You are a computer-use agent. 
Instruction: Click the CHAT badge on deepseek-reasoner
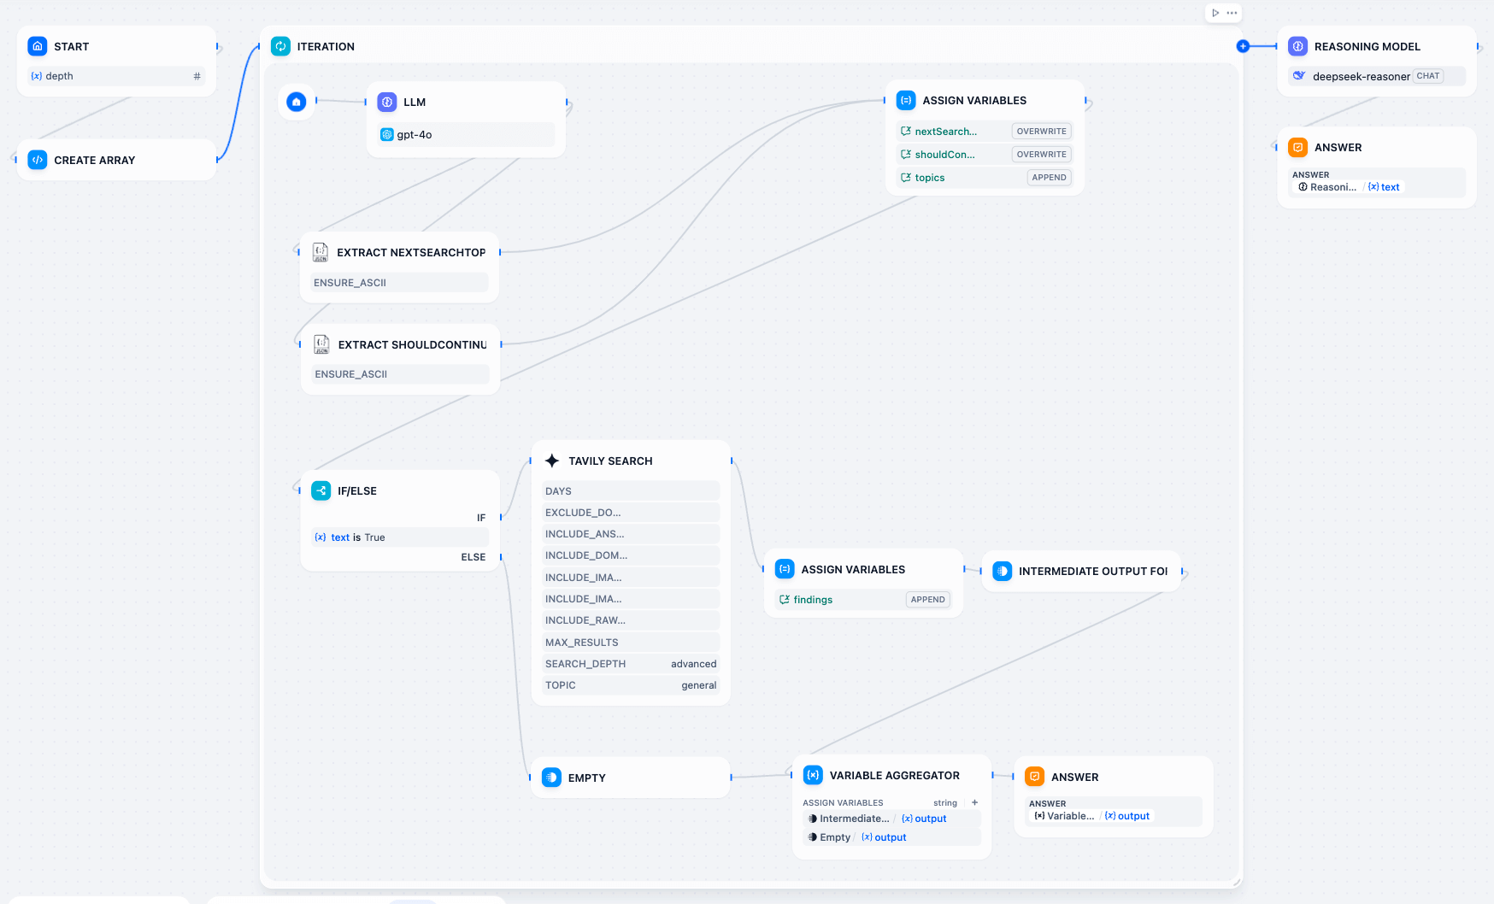pyautogui.click(x=1427, y=76)
